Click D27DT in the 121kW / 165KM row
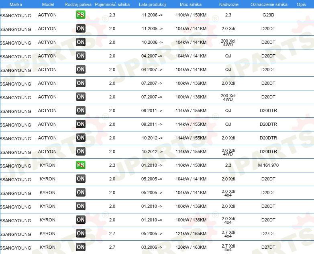314x254 pixels. (268, 234)
